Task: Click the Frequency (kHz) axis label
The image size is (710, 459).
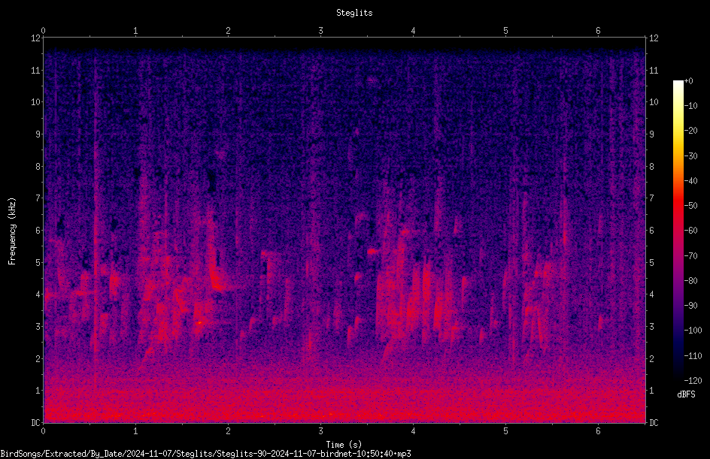Action: 12,231
